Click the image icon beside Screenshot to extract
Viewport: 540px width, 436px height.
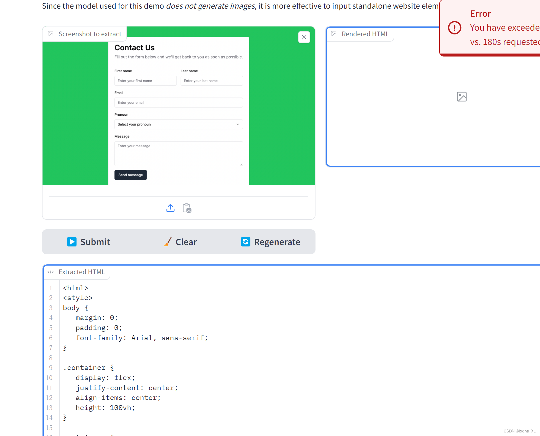(x=51, y=34)
